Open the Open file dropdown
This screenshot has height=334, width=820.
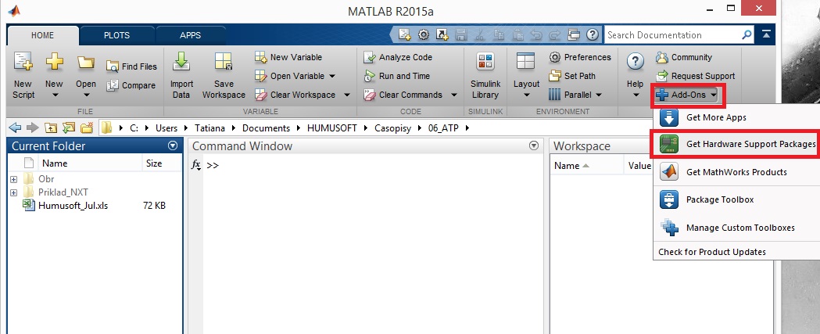[x=86, y=75]
